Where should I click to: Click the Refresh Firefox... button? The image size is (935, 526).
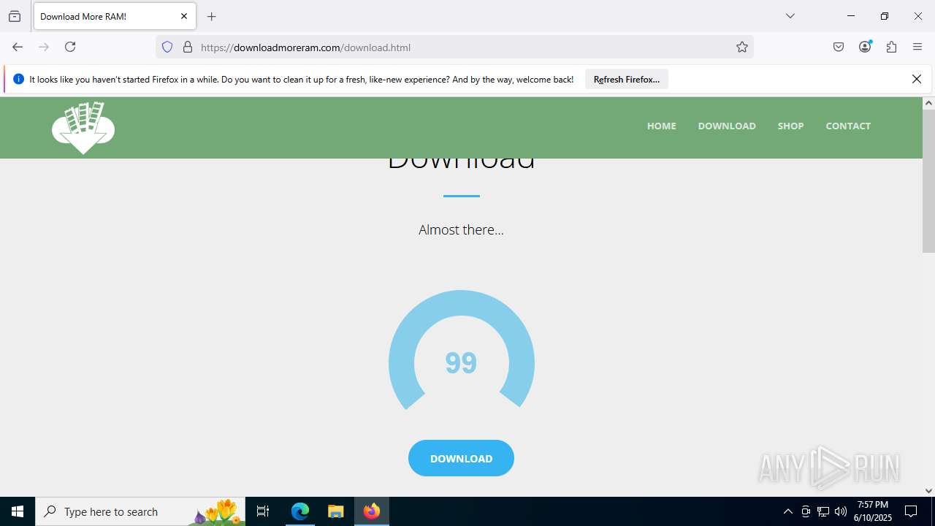pos(627,79)
